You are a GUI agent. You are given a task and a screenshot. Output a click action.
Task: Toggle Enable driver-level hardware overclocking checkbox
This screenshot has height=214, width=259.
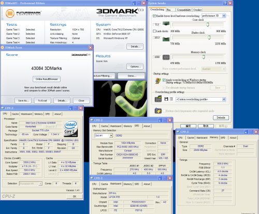154,16
